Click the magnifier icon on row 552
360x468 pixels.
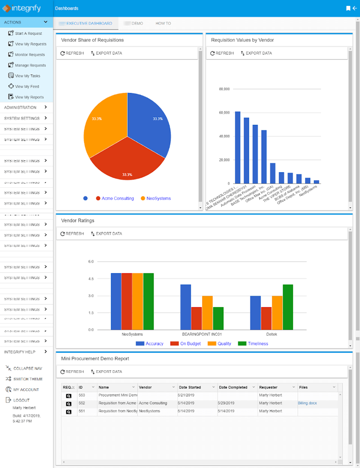pos(68,403)
